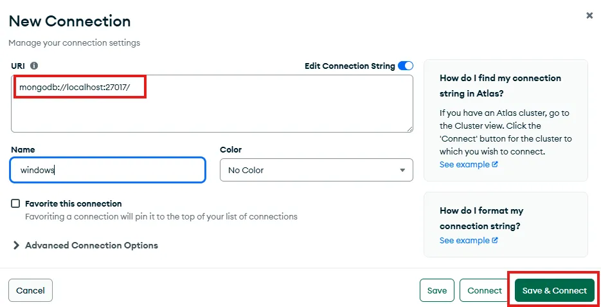Click inside the URI connection string box

point(212,109)
